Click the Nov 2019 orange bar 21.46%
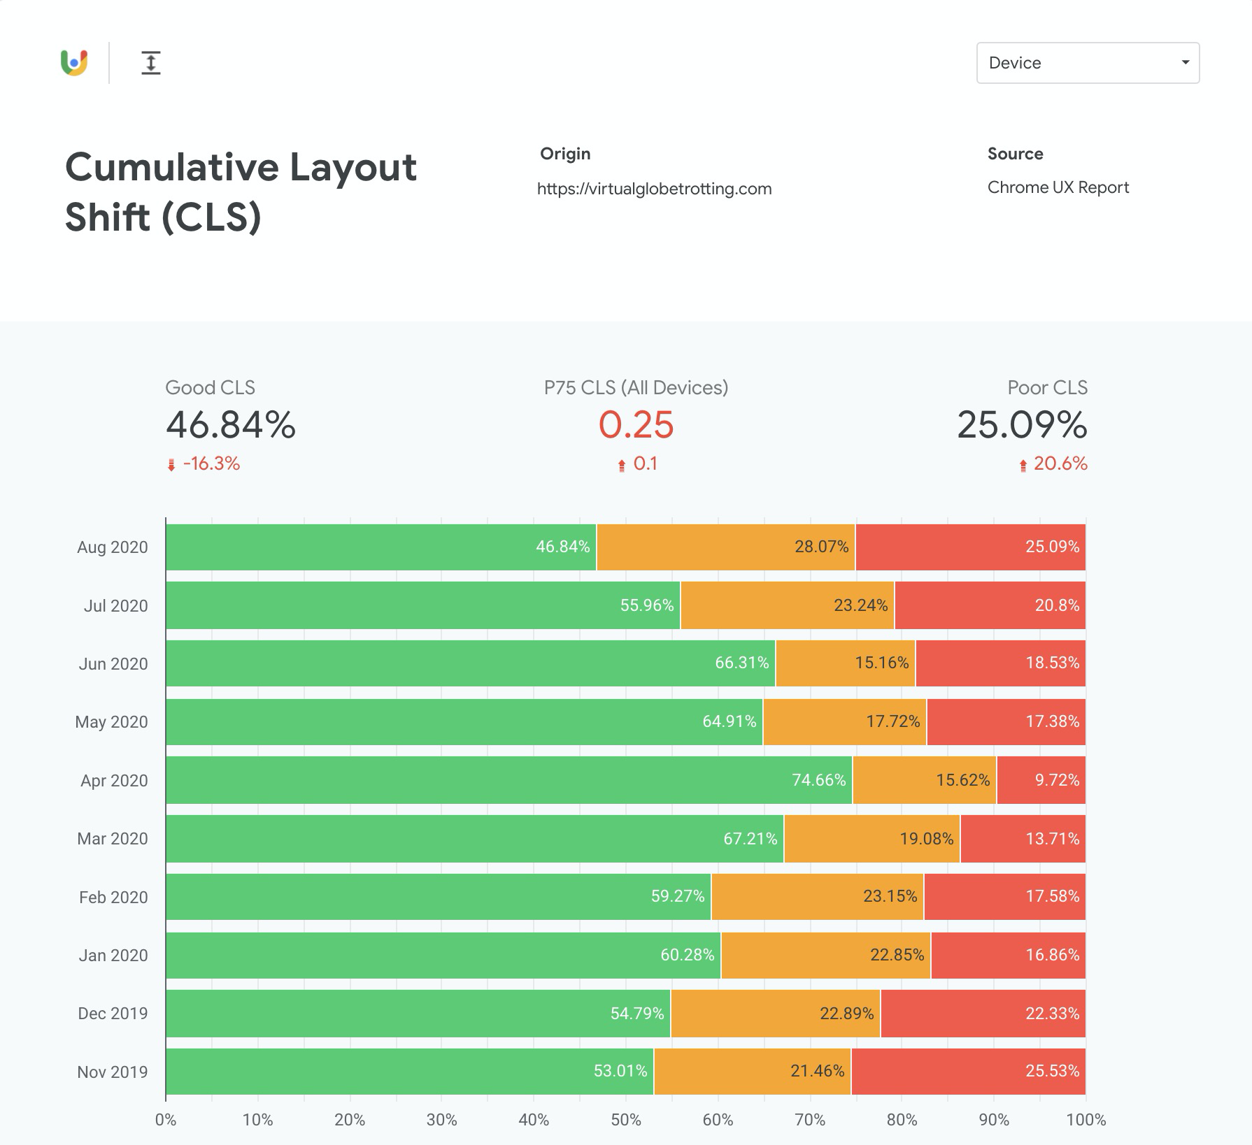This screenshot has width=1252, height=1145. pos(753,1071)
